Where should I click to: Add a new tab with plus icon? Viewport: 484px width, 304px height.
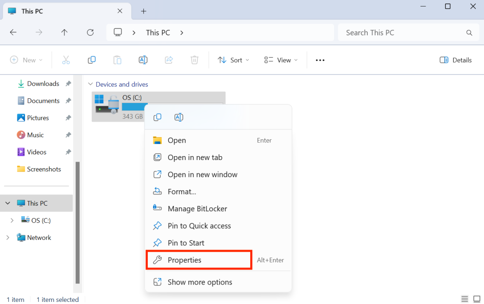point(144,11)
